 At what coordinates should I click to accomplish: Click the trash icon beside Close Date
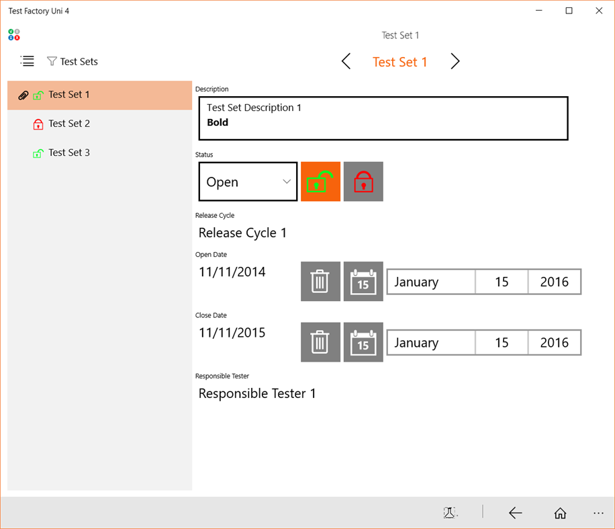coord(320,342)
